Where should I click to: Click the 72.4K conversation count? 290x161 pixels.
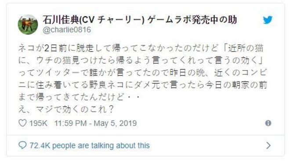pos(40,146)
